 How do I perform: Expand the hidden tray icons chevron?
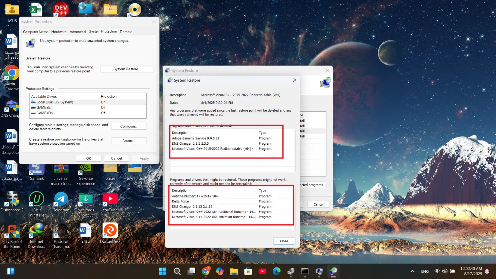point(412,271)
